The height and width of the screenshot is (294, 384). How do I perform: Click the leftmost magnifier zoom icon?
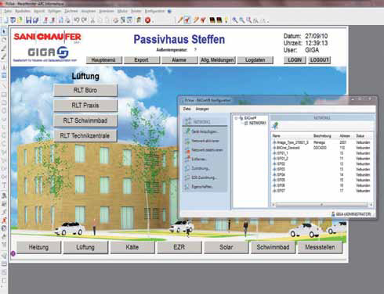pyautogui.click(x=235, y=20)
